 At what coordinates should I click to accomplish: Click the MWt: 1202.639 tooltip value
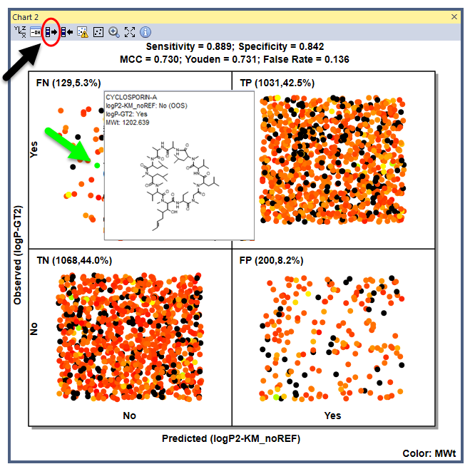pos(128,123)
